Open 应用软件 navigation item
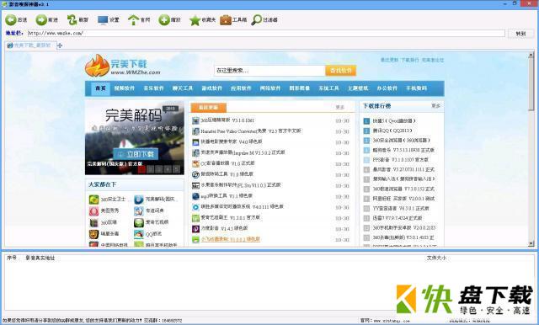The width and height of the screenshot is (539, 325). coord(241,88)
